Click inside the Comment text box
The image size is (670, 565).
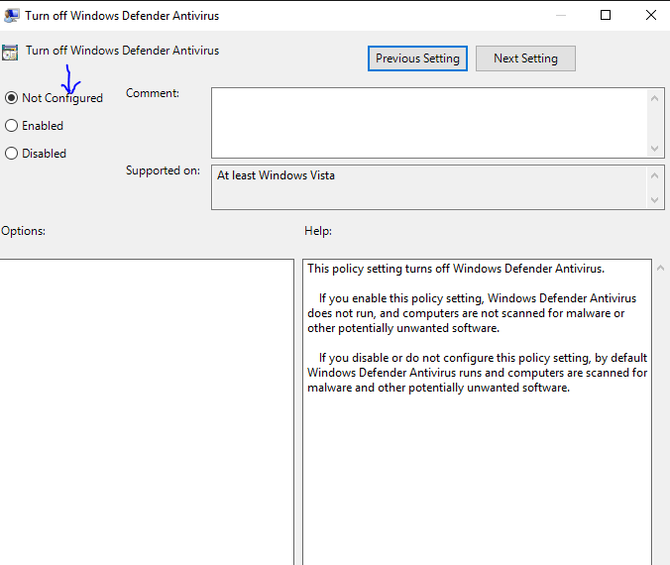pos(428,122)
